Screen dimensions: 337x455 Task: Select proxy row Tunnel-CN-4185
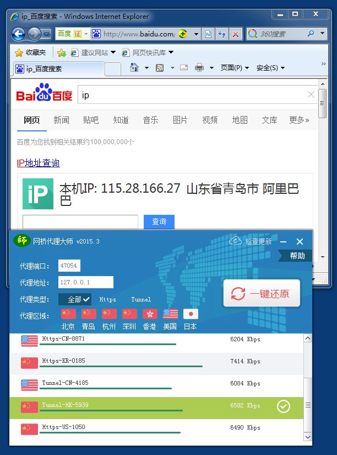tap(156, 386)
